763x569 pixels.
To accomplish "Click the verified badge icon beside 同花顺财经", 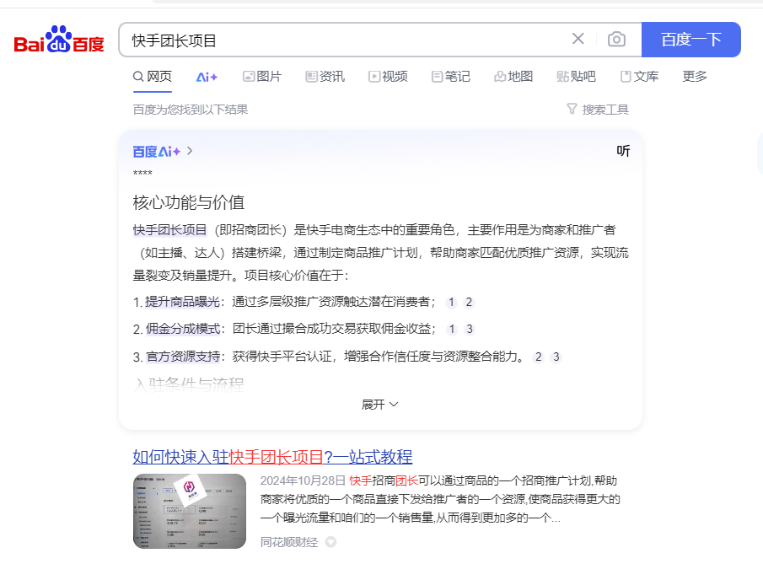I will pyautogui.click(x=330, y=542).
